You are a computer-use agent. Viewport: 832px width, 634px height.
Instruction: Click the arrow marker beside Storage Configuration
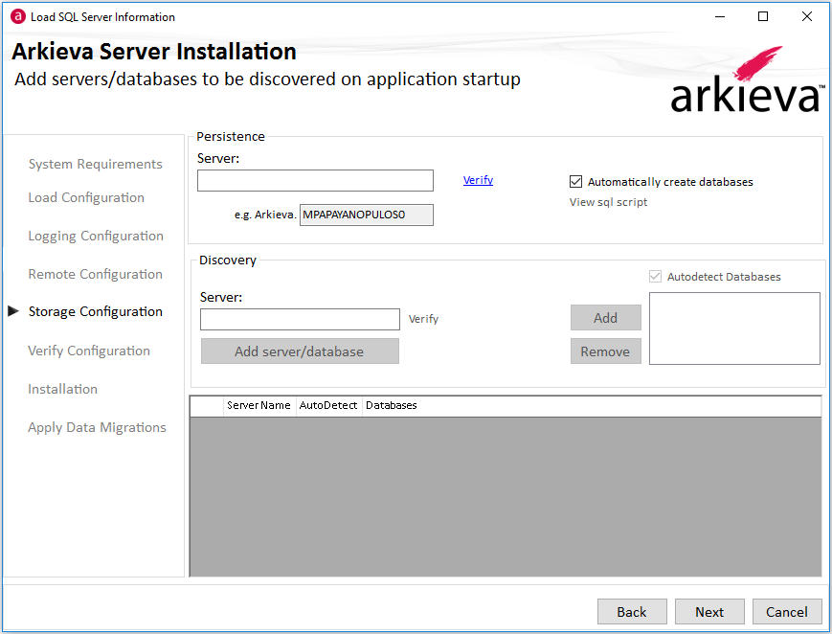point(13,311)
